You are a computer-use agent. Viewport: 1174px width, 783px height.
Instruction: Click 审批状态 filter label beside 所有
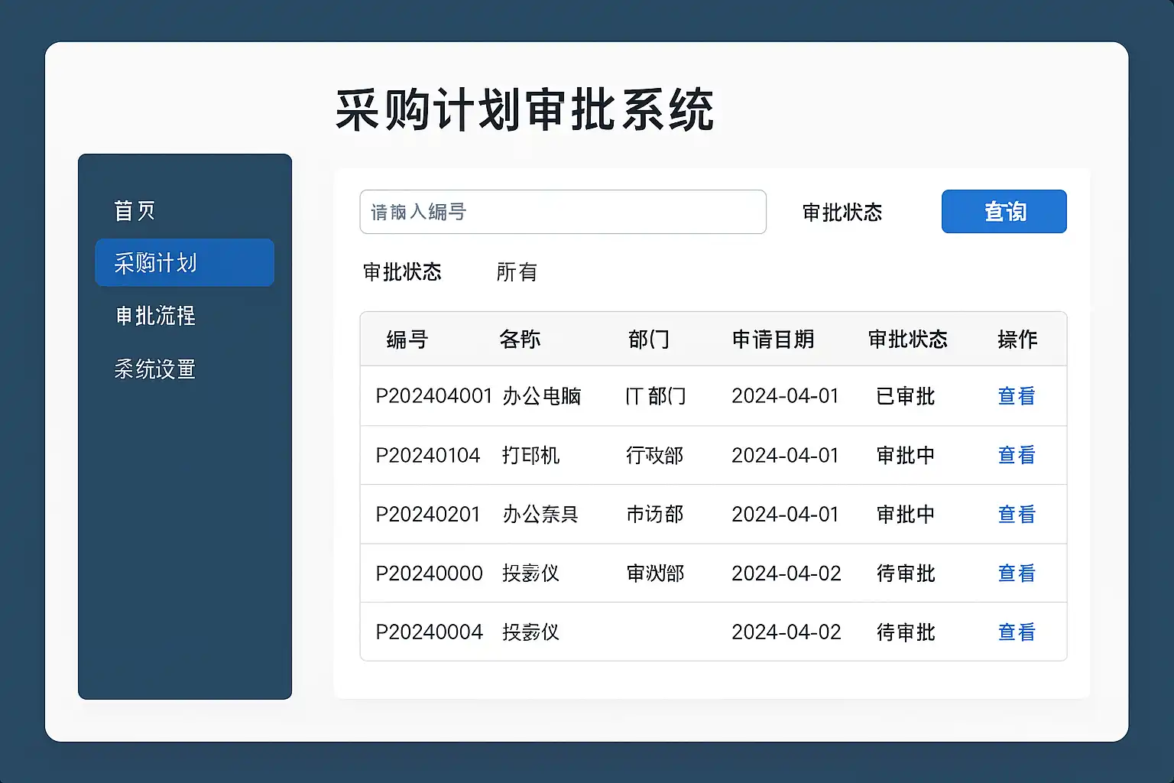pyautogui.click(x=402, y=271)
